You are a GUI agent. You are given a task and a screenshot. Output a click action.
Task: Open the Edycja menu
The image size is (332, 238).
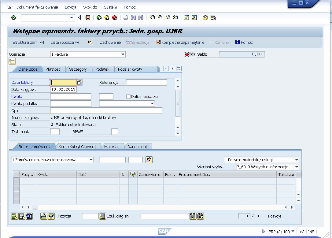coord(71,7)
